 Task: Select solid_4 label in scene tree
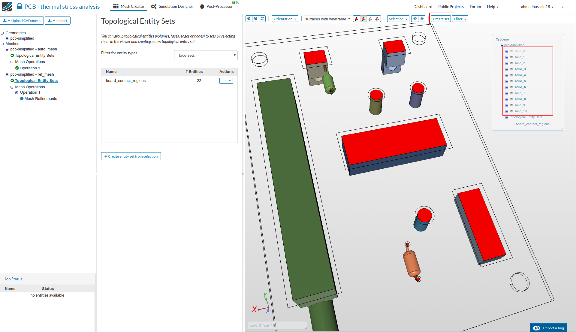tap(520, 75)
